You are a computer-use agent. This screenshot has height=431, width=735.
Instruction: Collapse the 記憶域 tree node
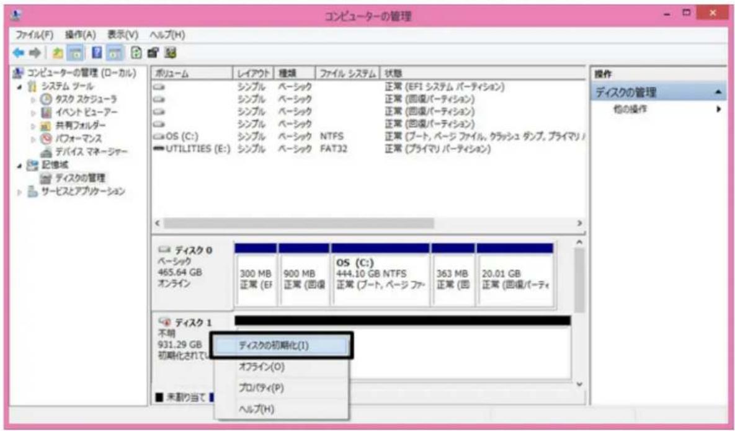tap(20, 166)
